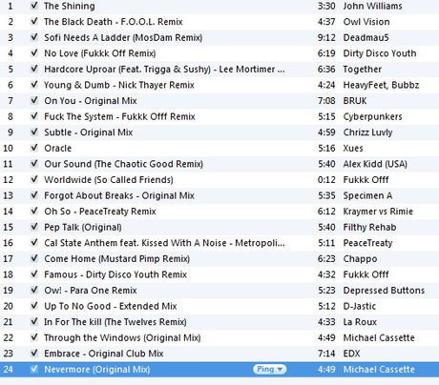Image resolution: width=439 pixels, height=385 pixels.
Task: Uncheck the checkbox for The Shining
Action: 34,6
